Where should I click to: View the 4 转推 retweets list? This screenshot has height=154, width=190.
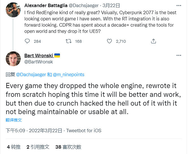pyautogui.click(x=14, y=147)
